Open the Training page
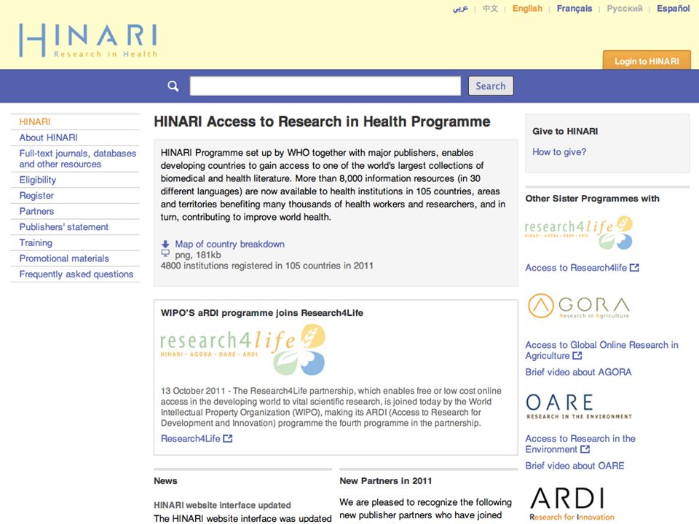 tap(36, 243)
